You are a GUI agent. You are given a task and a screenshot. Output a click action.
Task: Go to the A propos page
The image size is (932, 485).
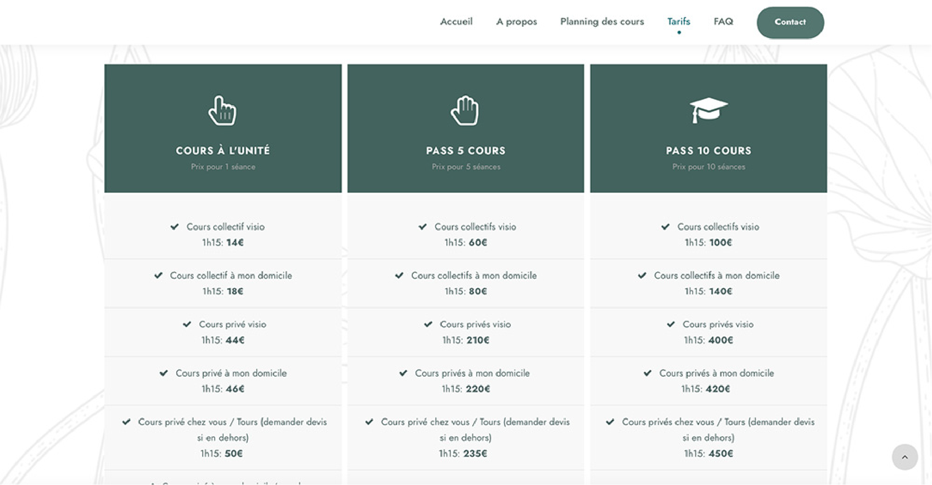(x=516, y=21)
